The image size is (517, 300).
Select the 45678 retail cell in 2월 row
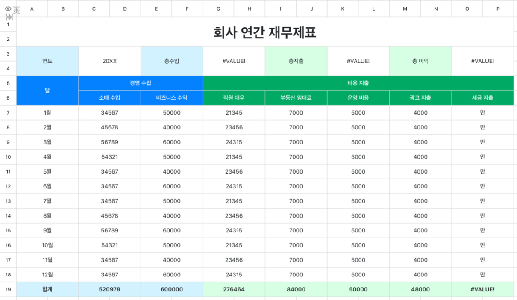[110, 127]
